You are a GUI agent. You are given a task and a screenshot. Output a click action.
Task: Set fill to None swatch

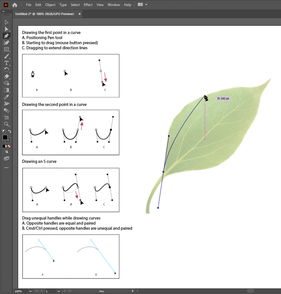[x=9, y=146]
